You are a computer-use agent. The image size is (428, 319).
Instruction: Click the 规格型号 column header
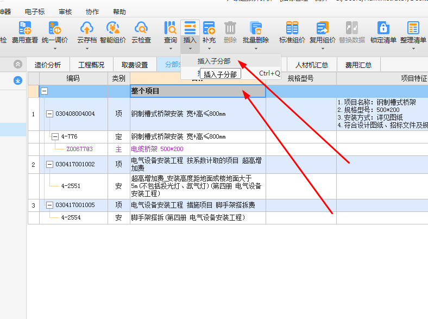[x=301, y=79]
